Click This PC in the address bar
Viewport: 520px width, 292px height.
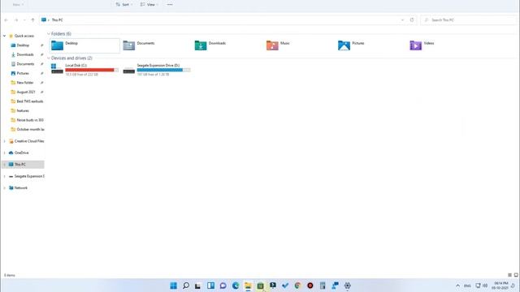point(57,20)
